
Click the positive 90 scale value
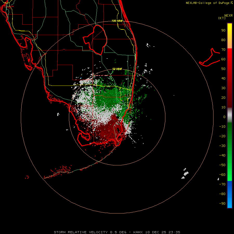tap(223, 30)
